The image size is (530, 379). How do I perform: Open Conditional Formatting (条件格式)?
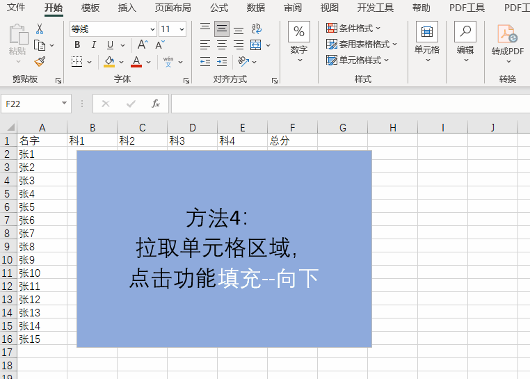coord(353,28)
